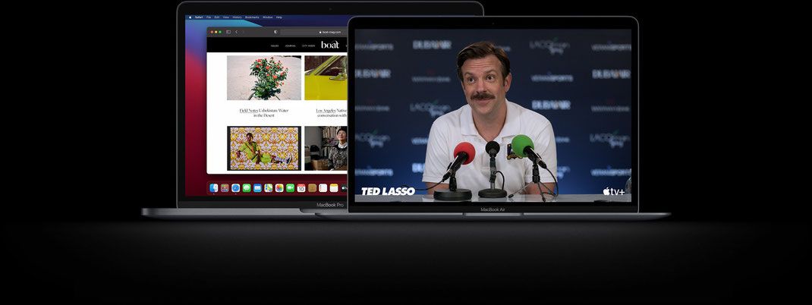Open the Mail app in the Dock
This screenshot has height=305, width=812.
[257, 188]
